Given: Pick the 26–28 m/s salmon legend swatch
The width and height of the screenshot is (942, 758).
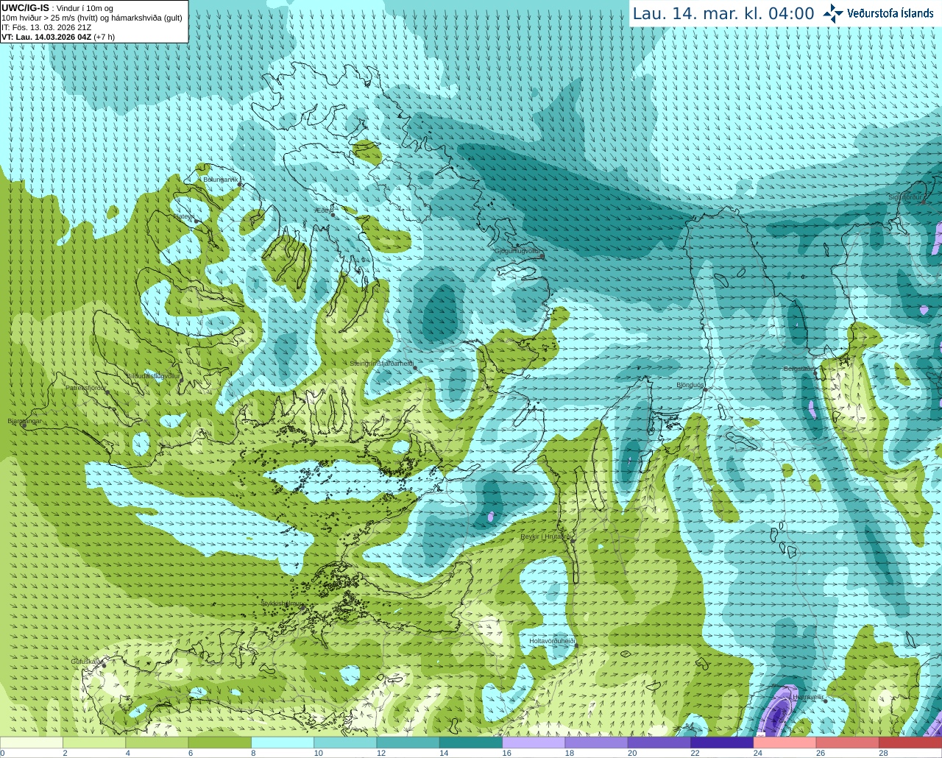Looking at the screenshot, I should click(848, 743).
